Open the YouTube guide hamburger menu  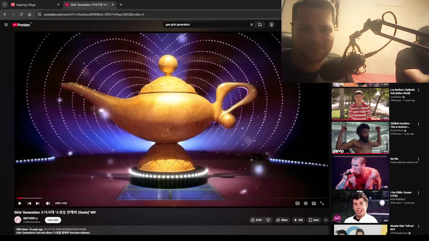pos(6,24)
